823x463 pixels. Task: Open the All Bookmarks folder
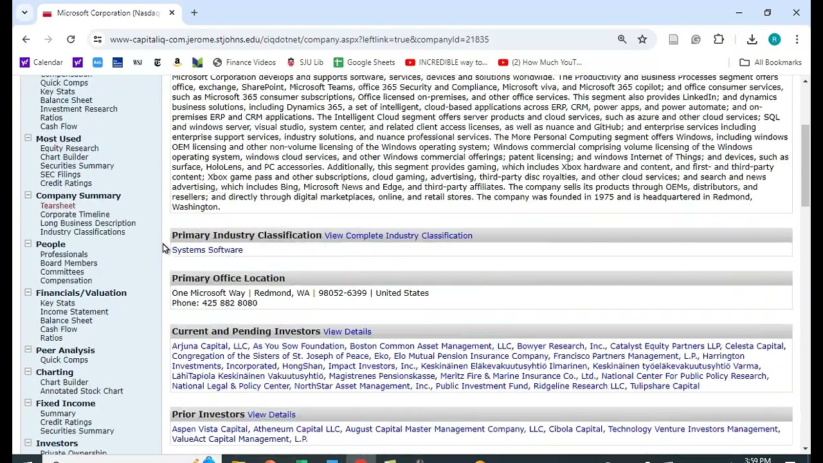(x=770, y=62)
